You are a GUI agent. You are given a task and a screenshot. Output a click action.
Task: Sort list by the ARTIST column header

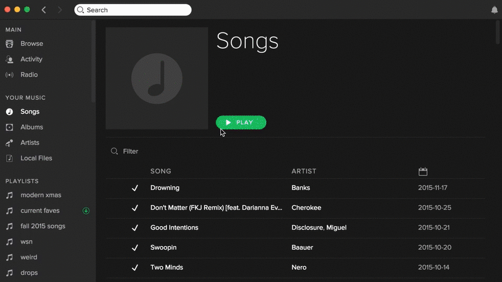click(x=304, y=171)
